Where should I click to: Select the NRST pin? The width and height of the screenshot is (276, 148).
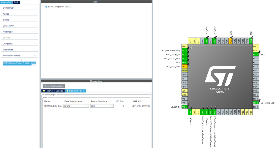[x=185, y=71]
